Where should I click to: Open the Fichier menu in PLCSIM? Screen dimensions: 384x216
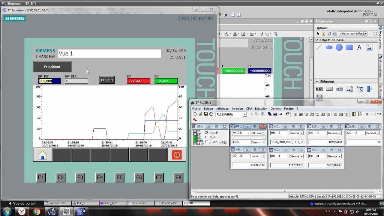tap(196, 109)
